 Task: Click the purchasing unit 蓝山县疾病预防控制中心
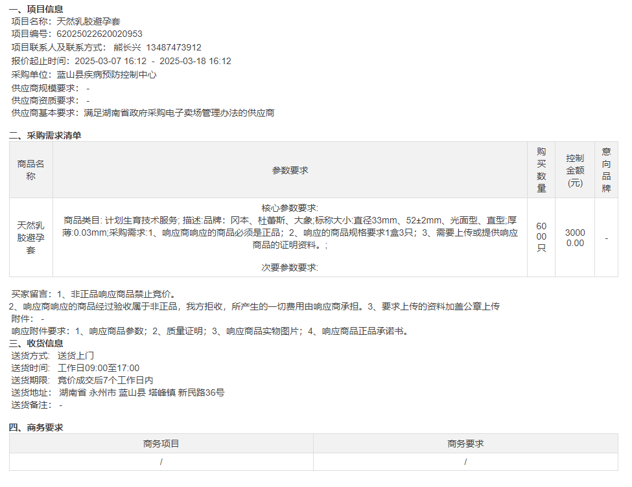106,74
